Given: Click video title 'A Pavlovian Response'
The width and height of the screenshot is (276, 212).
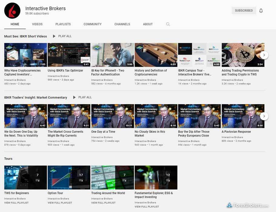Looking at the screenshot, I should coord(236,132).
